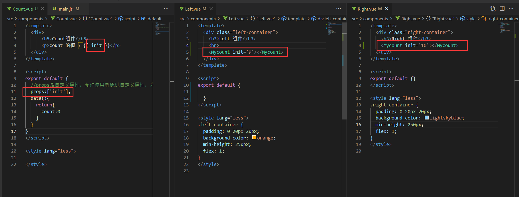Click Mycount init='9' in Left.vue
The image size is (519, 197).
tap(246, 52)
